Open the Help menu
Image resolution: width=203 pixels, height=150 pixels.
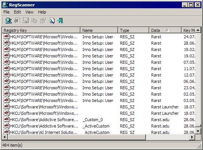pyautogui.click(x=42, y=12)
